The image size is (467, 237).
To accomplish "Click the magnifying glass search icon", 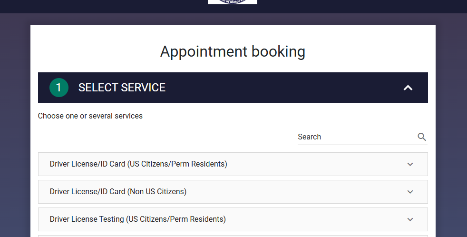I will pyautogui.click(x=421, y=137).
